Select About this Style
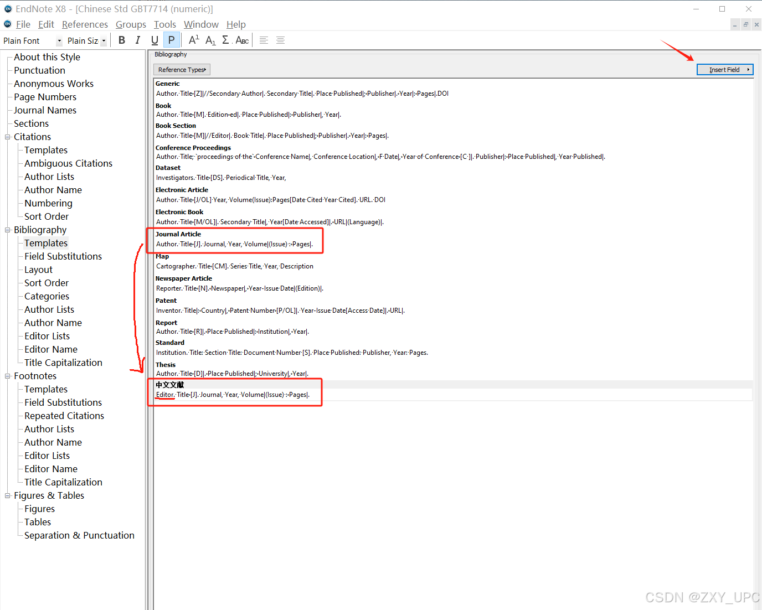 point(47,57)
